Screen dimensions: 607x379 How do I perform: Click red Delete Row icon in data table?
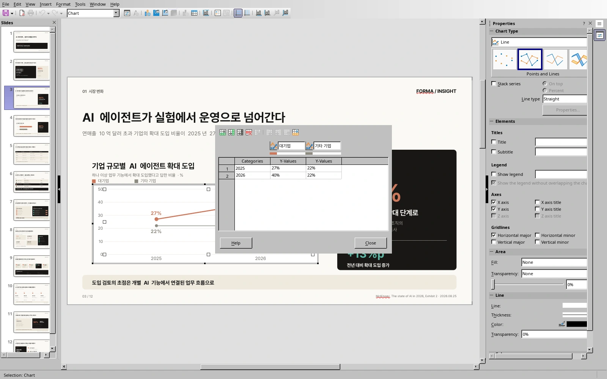(249, 132)
